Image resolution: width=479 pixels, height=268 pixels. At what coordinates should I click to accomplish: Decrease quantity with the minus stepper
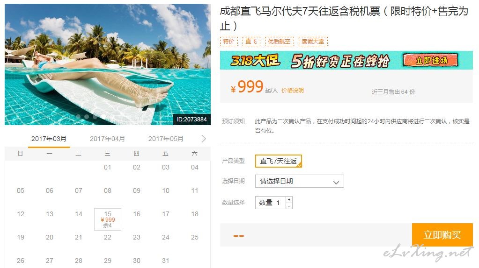[x=289, y=206]
